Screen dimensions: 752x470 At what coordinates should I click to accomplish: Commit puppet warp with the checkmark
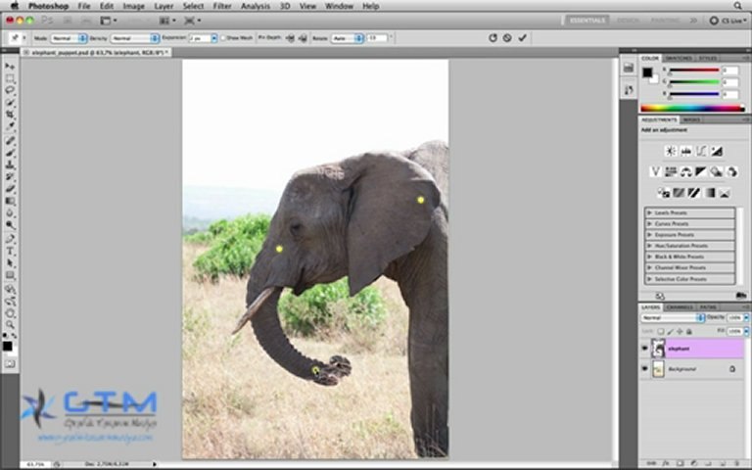click(522, 38)
